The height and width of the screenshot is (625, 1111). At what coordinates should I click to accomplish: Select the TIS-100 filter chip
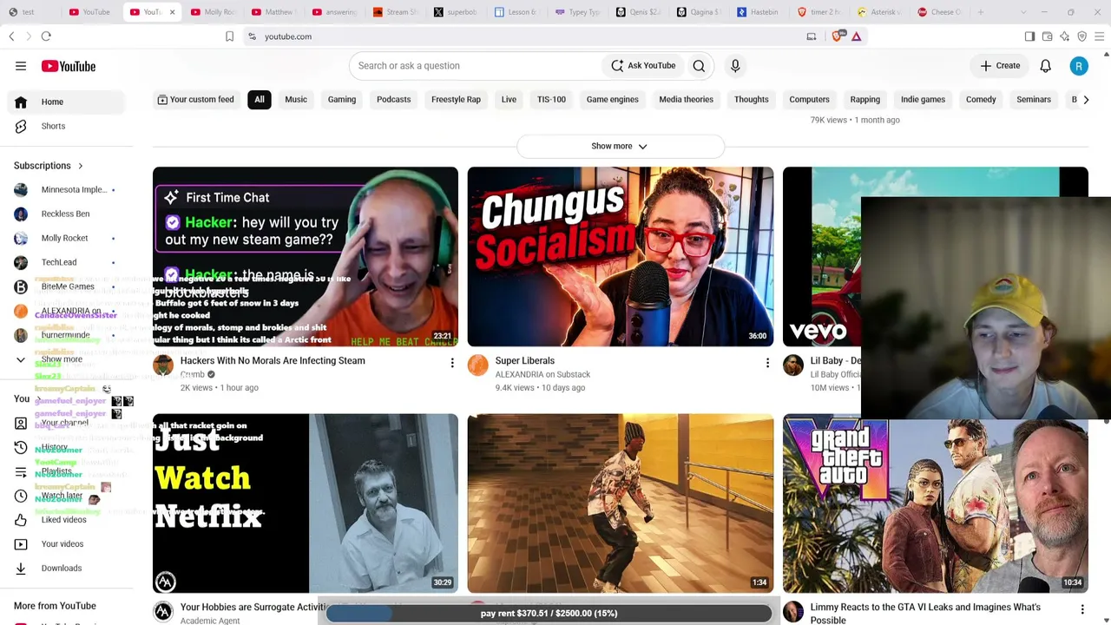coord(551,100)
